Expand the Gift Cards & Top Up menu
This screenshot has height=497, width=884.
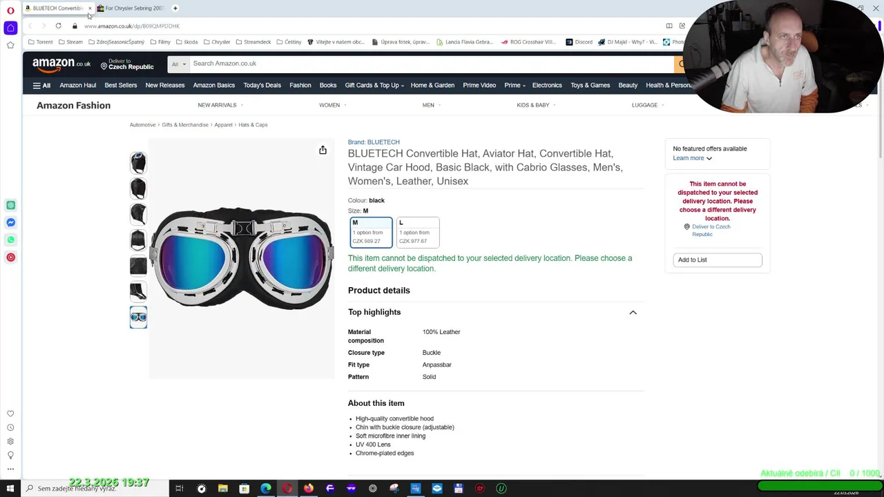coord(374,85)
